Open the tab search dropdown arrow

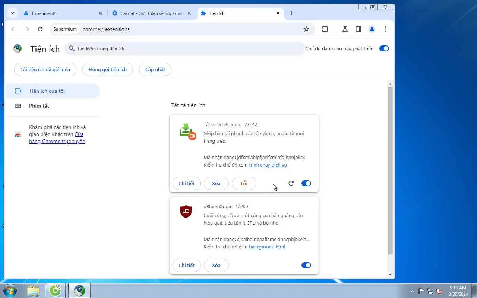pos(13,13)
